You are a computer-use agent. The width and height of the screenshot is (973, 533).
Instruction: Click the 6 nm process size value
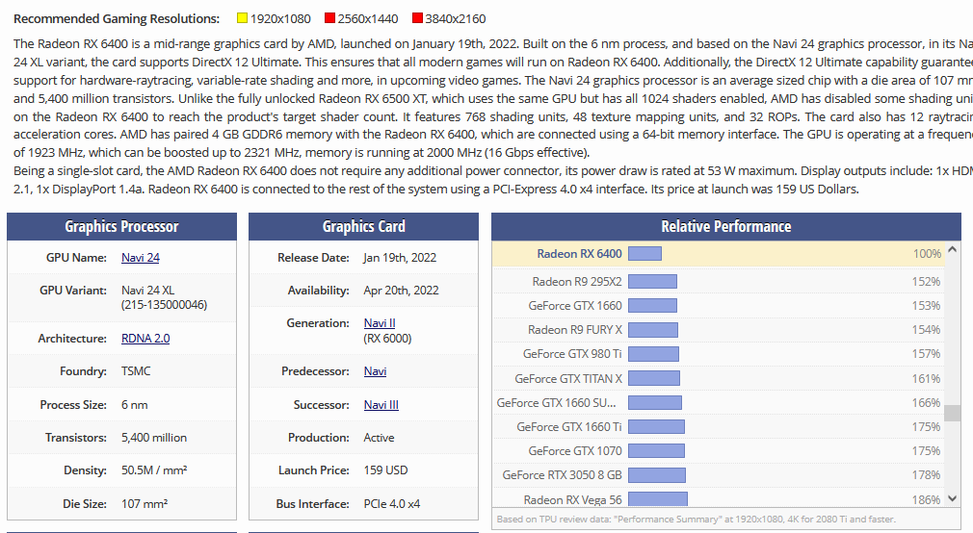pyautogui.click(x=135, y=405)
